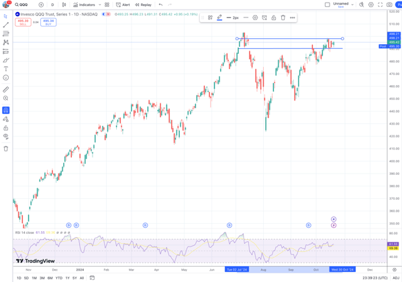This screenshot has width=402, height=282.
Task: Select the 1Y date range
Action: point(67,278)
